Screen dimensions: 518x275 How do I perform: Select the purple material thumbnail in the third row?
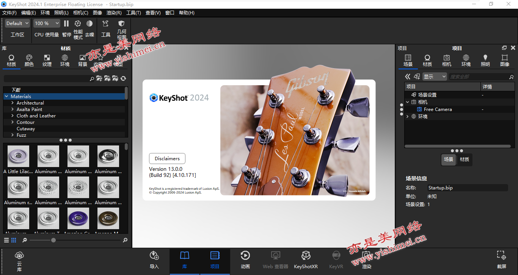[78, 219]
